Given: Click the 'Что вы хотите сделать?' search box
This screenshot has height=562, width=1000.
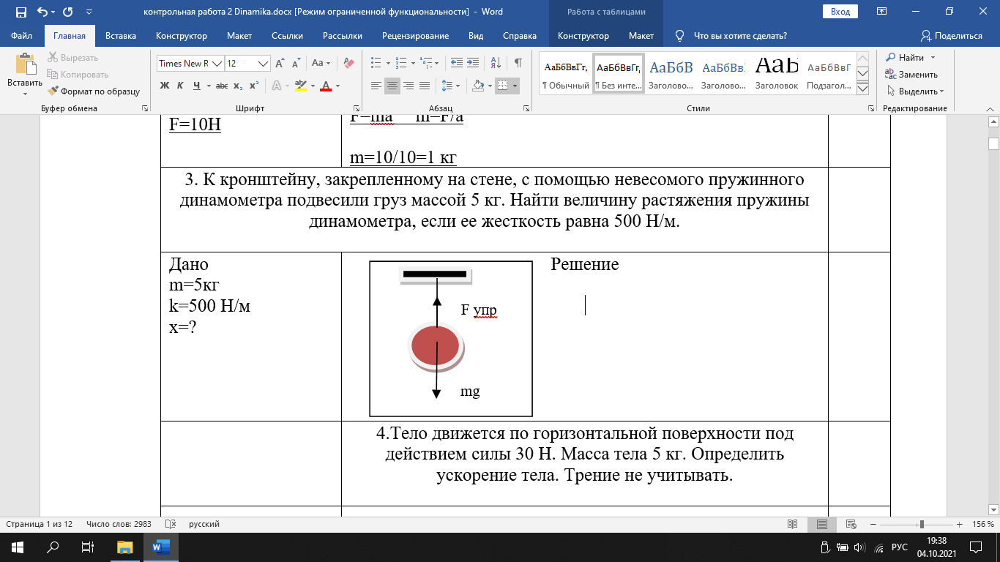Looking at the screenshot, I should click(x=739, y=36).
